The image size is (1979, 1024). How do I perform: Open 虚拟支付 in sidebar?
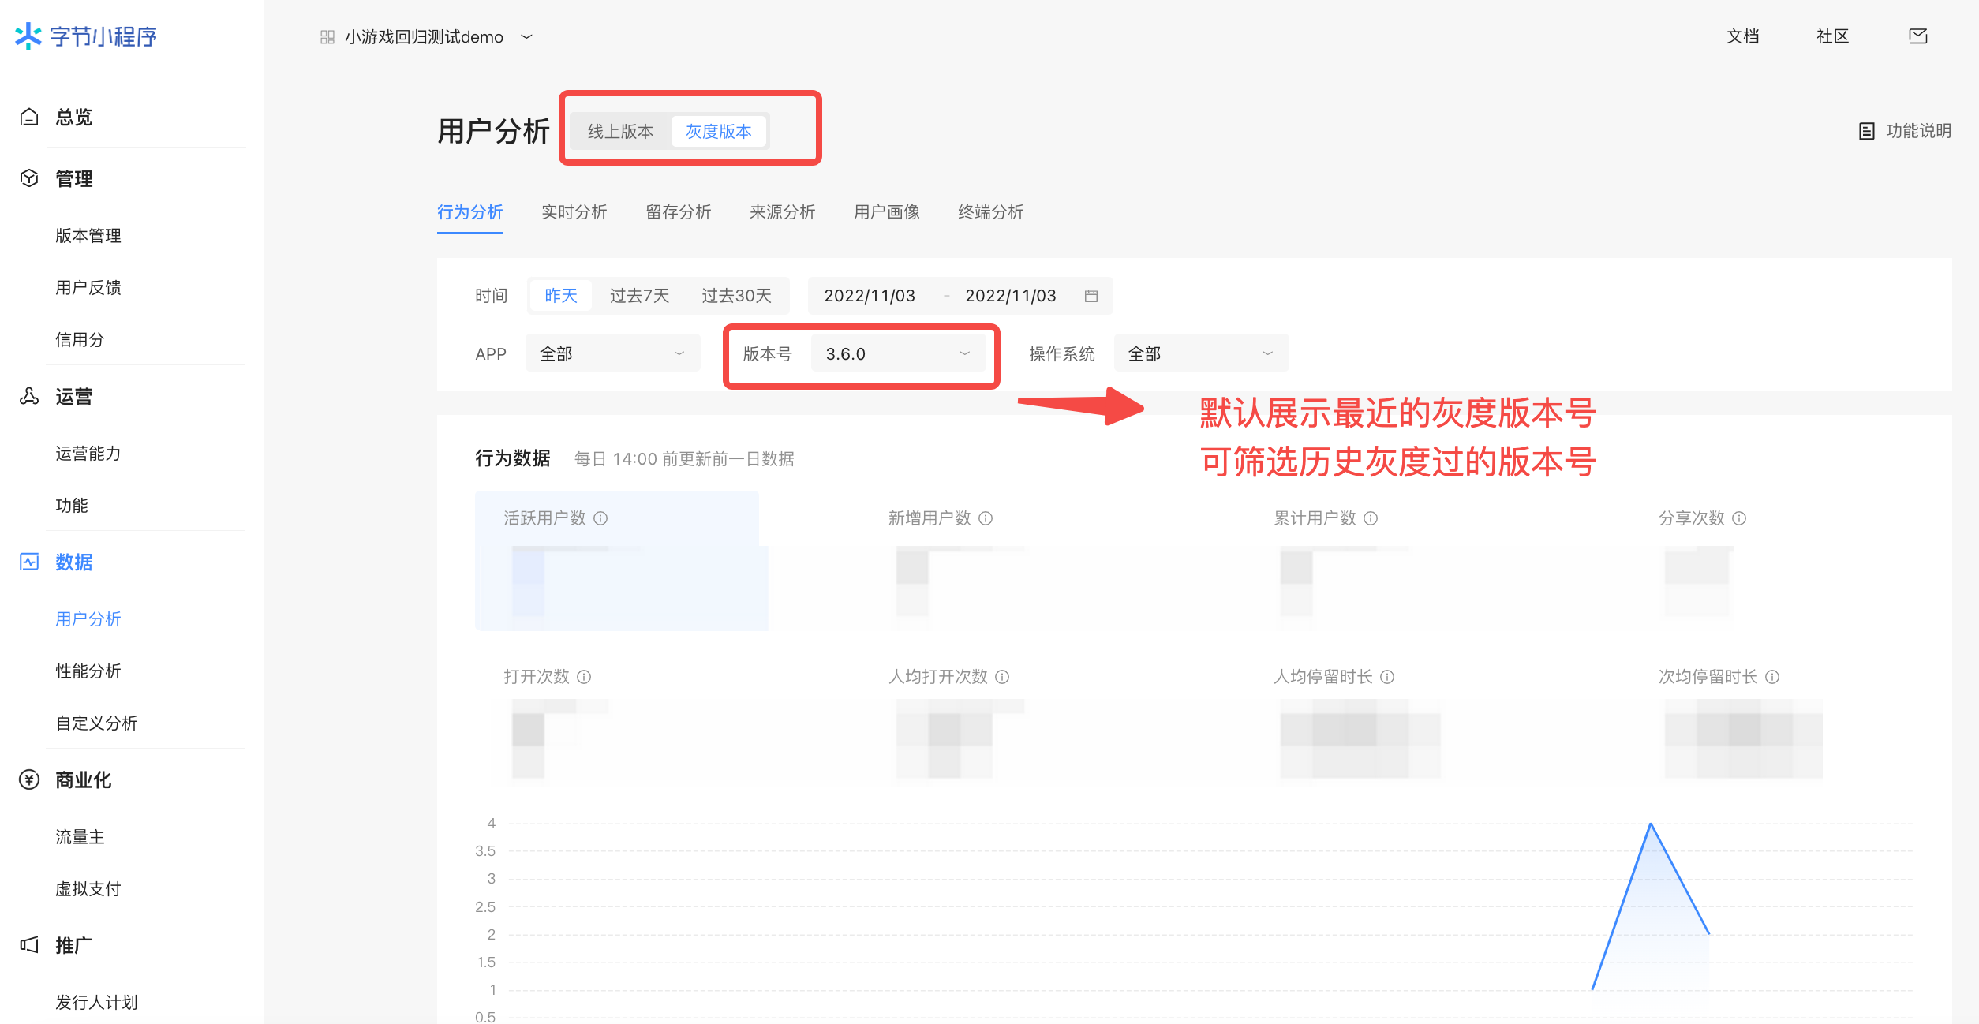tap(88, 888)
